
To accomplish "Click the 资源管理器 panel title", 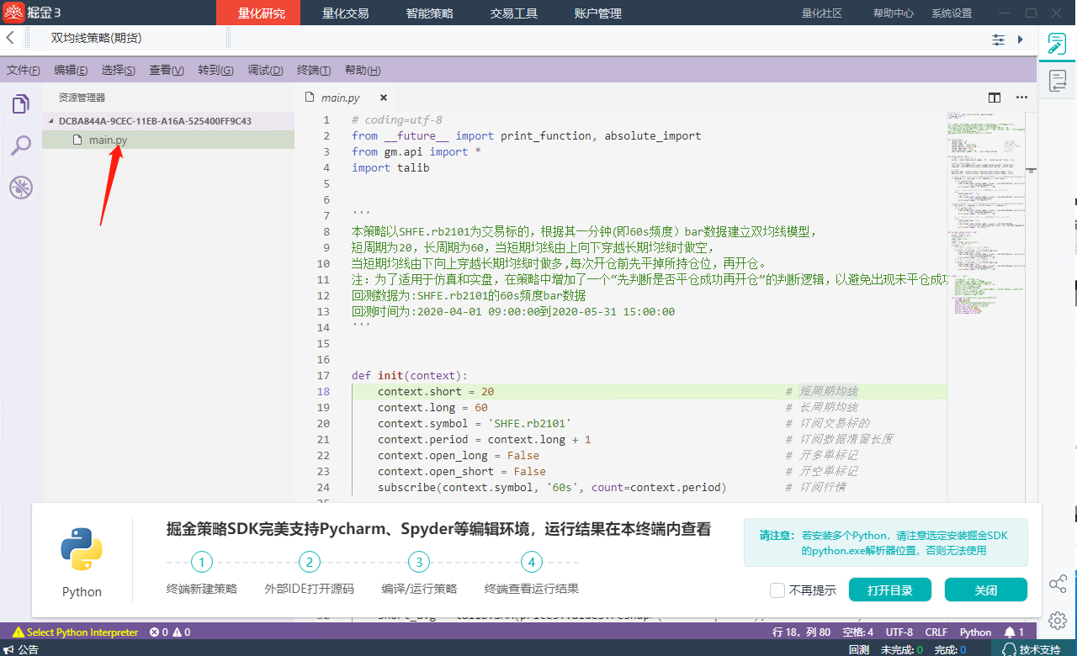I will pos(82,97).
